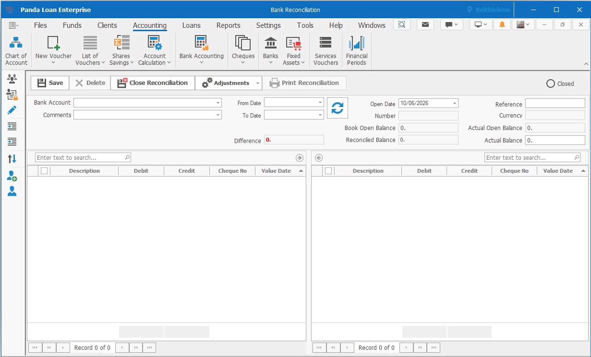Click the Actual Balance input field
591x357 pixels.
pos(555,140)
